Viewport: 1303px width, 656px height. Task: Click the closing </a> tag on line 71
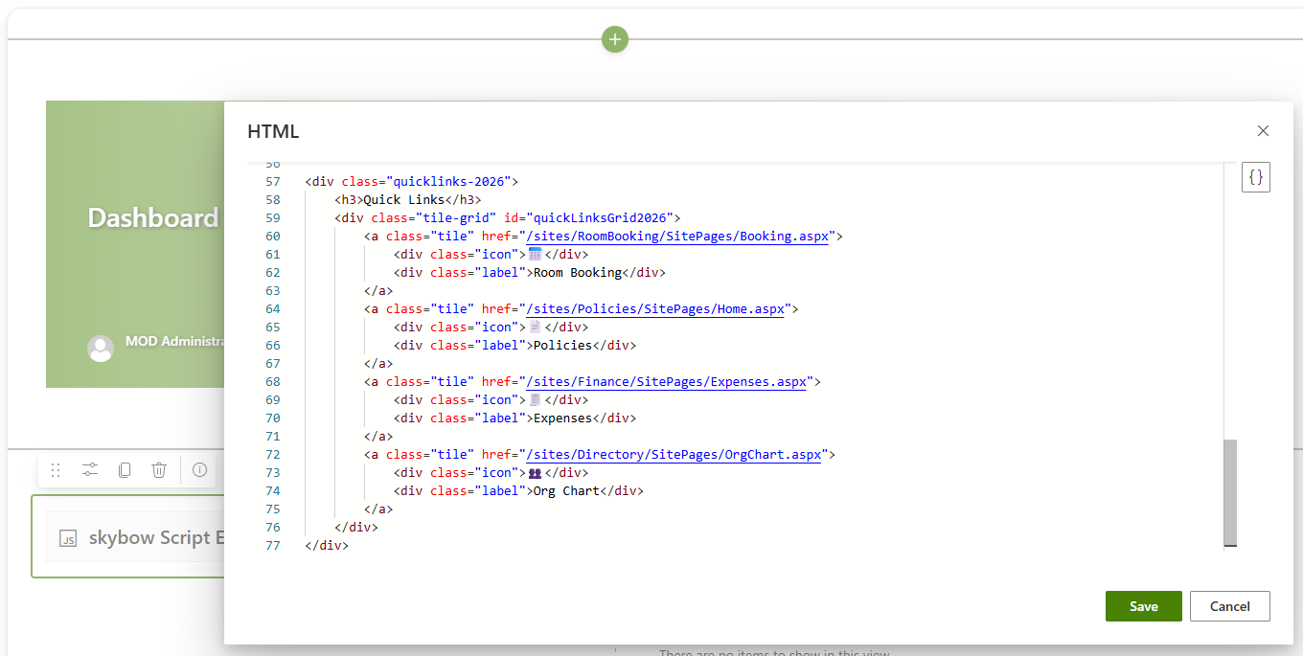[x=378, y=436]
